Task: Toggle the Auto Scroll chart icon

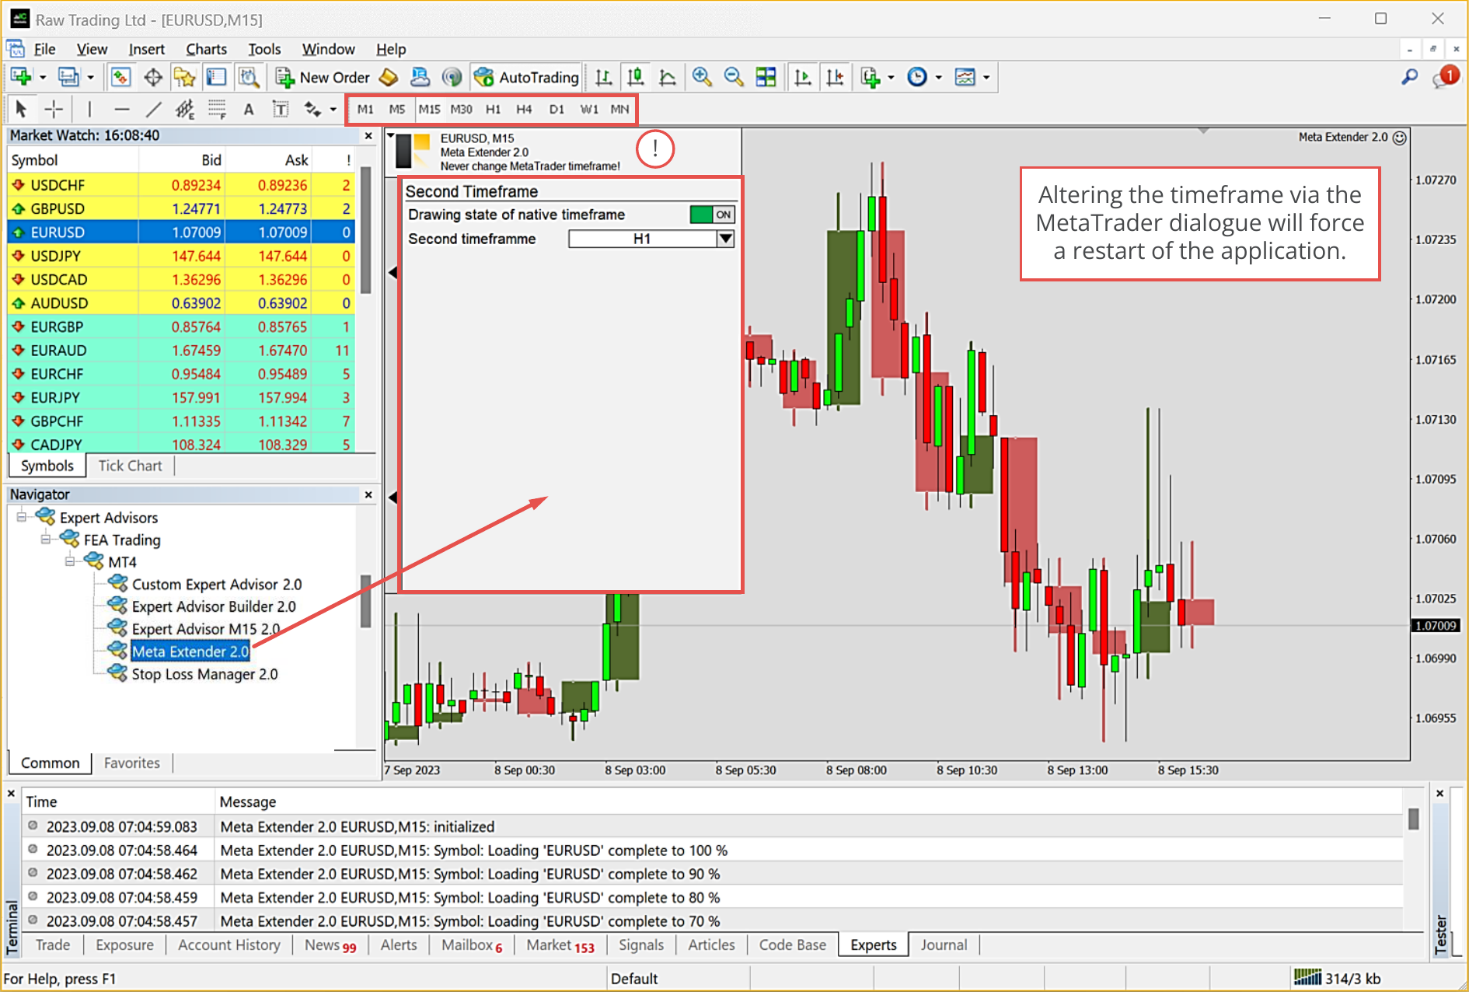Action: click(803, 77)
